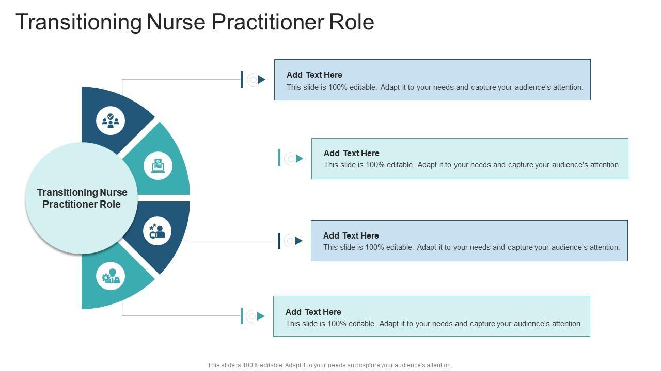Click the user with stars icon
The width and height of the screenshot is (661, 371).
click(x=158, y=231)
